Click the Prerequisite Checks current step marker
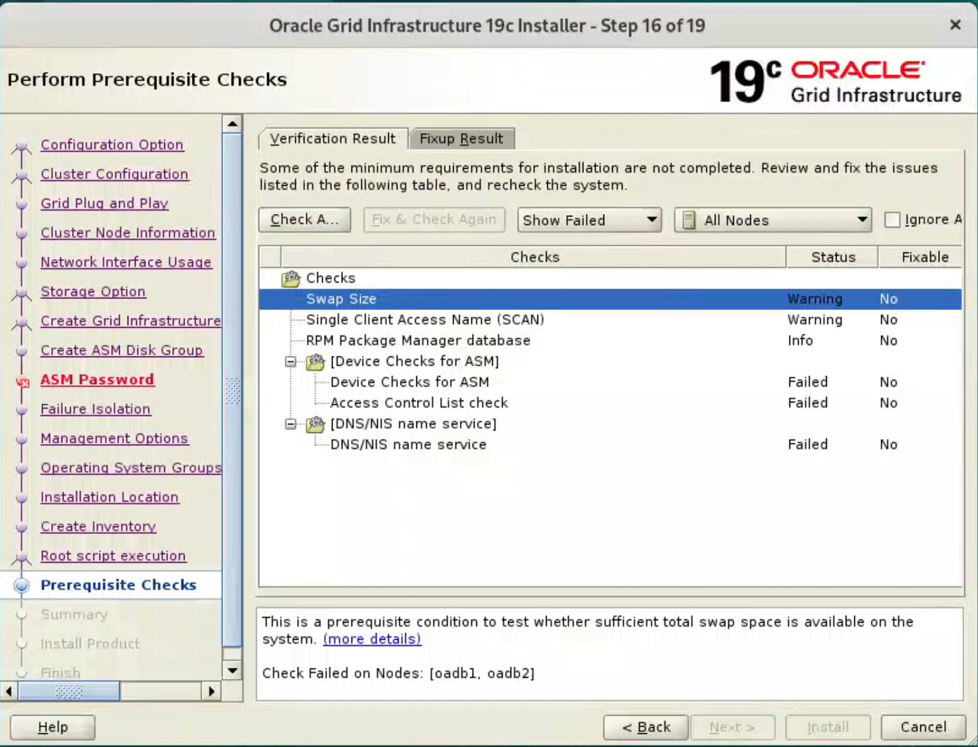The width and height of the screenshot is (978, 747). click(x=22, y=585)
